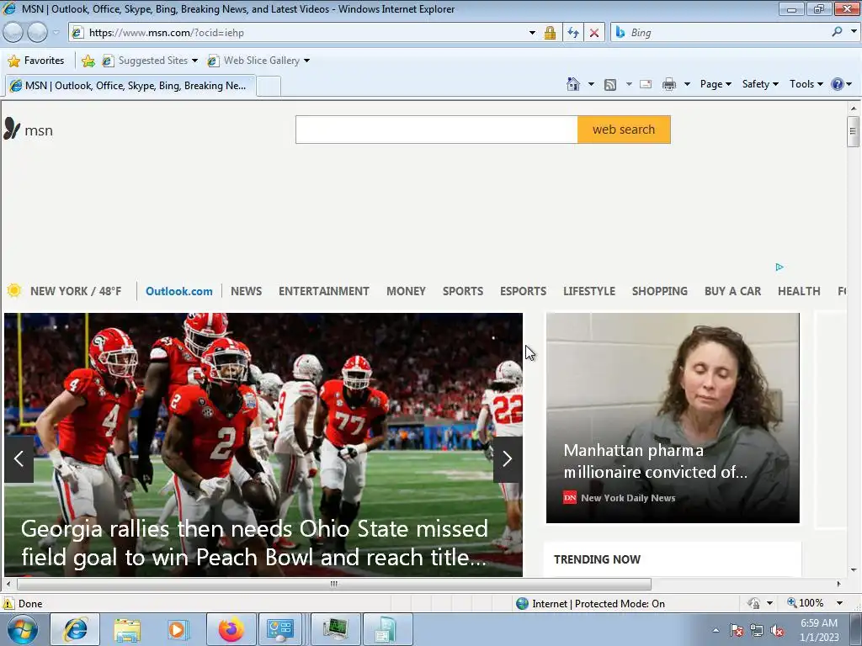Open the Home button dropdown arrow
Viewport: 862px width, 646px height.
tap(591, 85)
